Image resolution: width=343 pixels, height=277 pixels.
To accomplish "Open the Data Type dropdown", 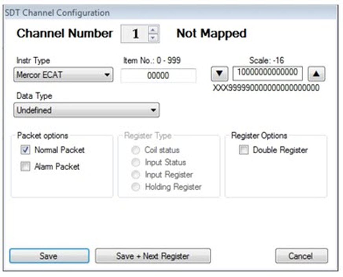I will click(x=86, y=110).
